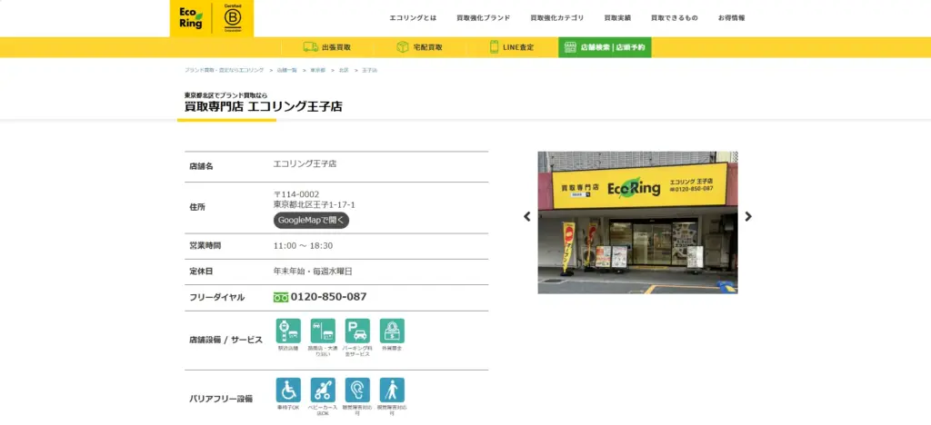Click the Eco Ring logo
The width and height of the screenshot is (931, 425).
coord(189,17)
